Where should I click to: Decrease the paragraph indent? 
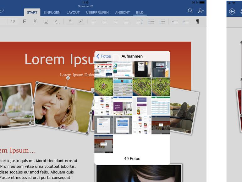click(x=175, y=21)
